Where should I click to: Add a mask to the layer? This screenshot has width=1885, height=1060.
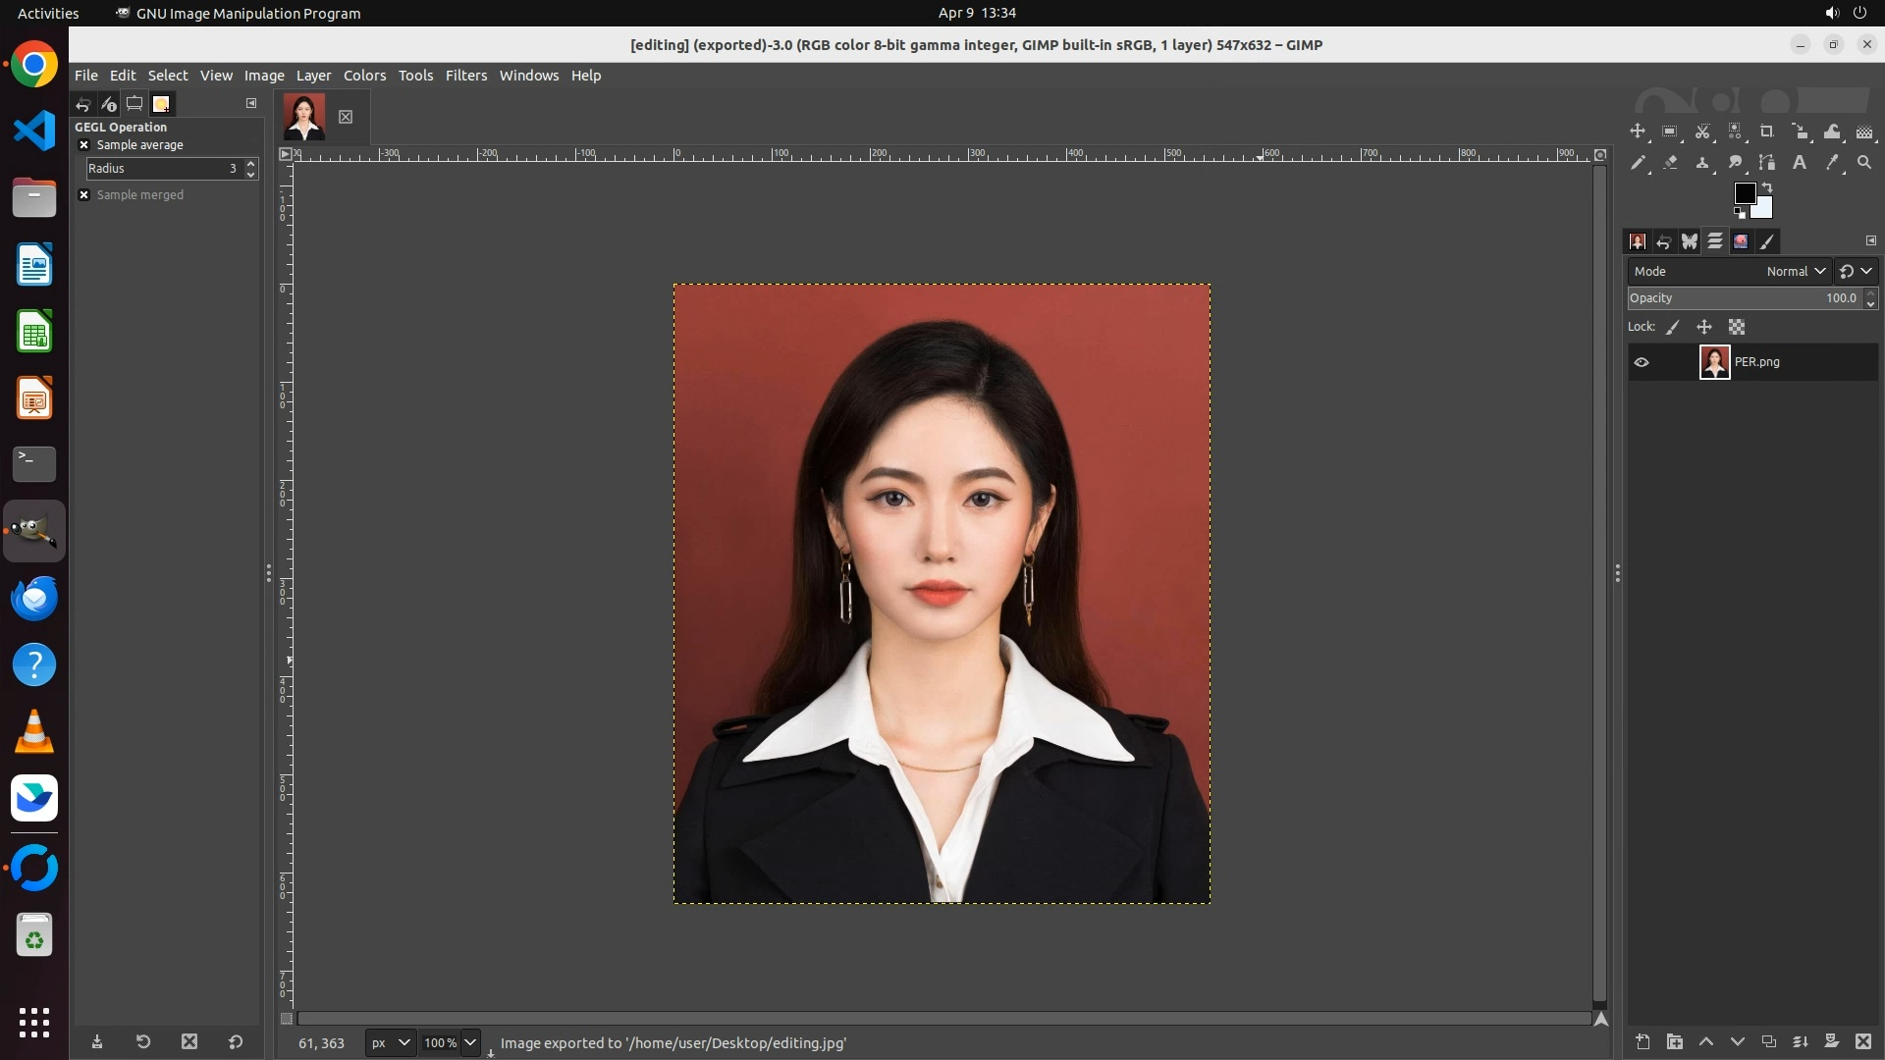pos(1832,1042)
